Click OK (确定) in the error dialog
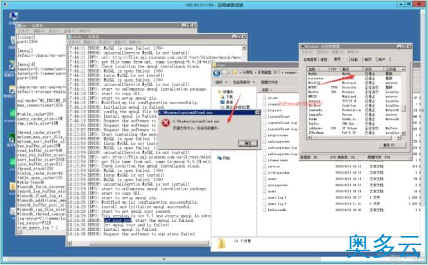 coord(247,143)
